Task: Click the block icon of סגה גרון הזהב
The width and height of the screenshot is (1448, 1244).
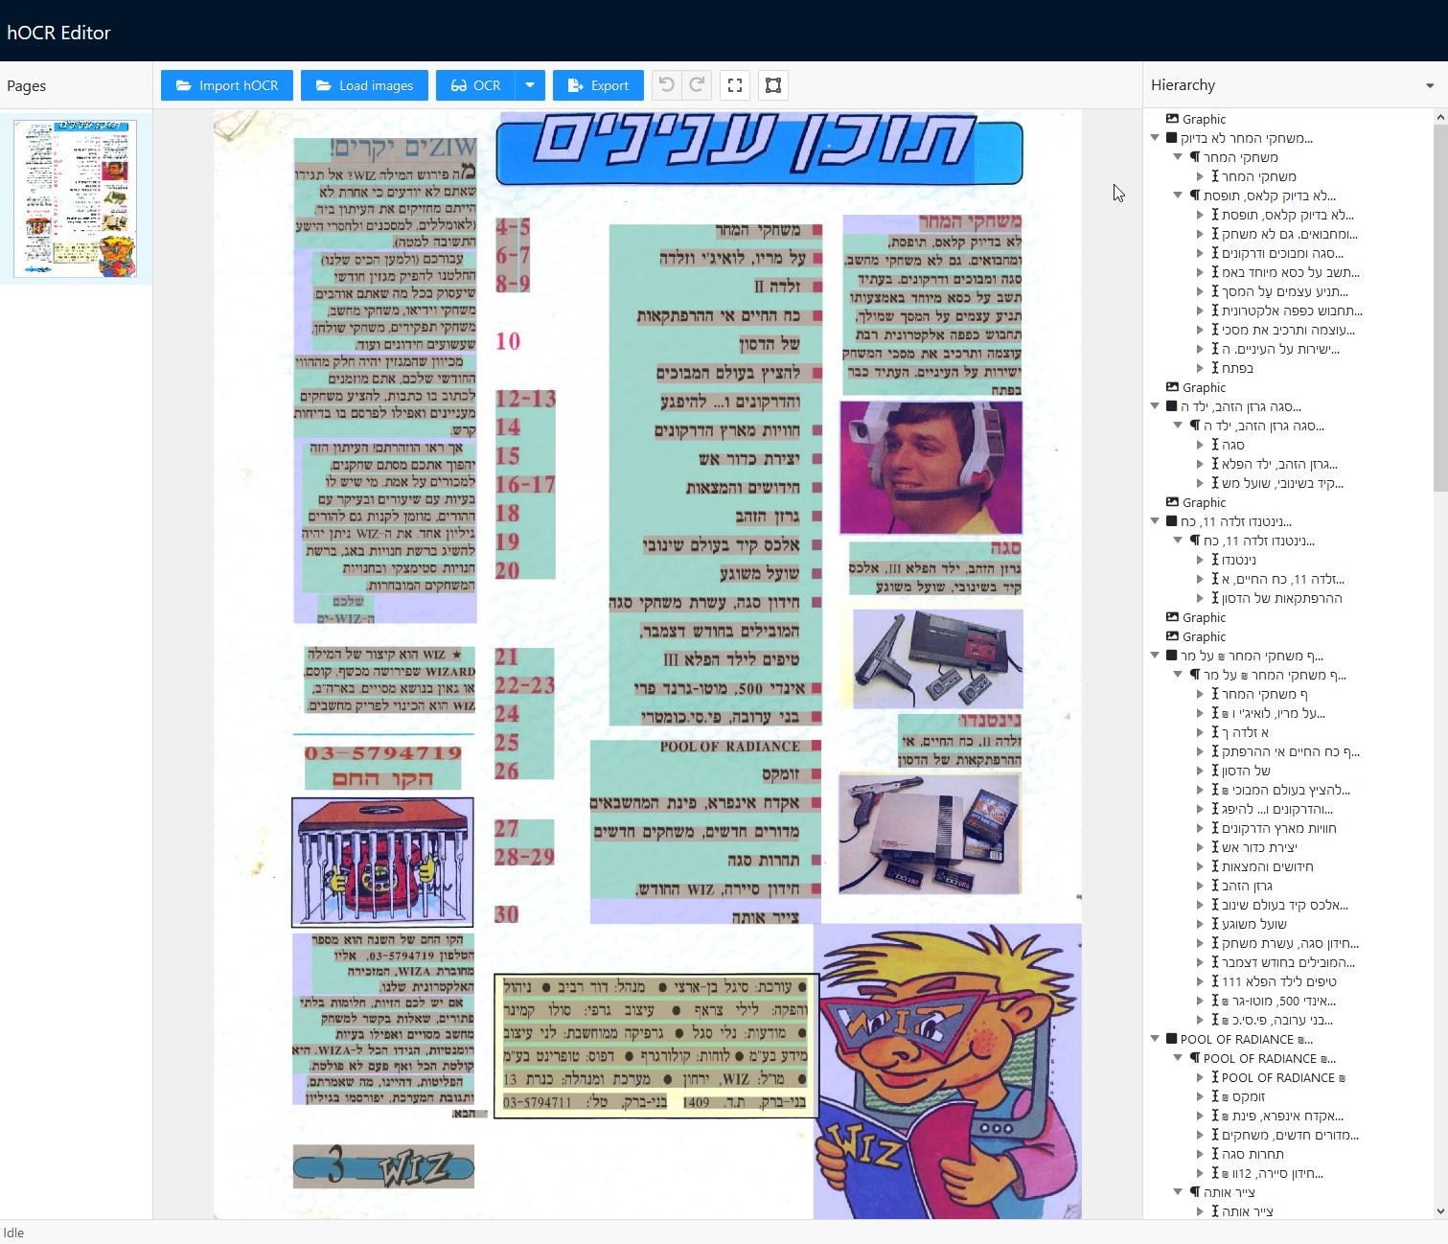Action: [x=1171, y=406]
